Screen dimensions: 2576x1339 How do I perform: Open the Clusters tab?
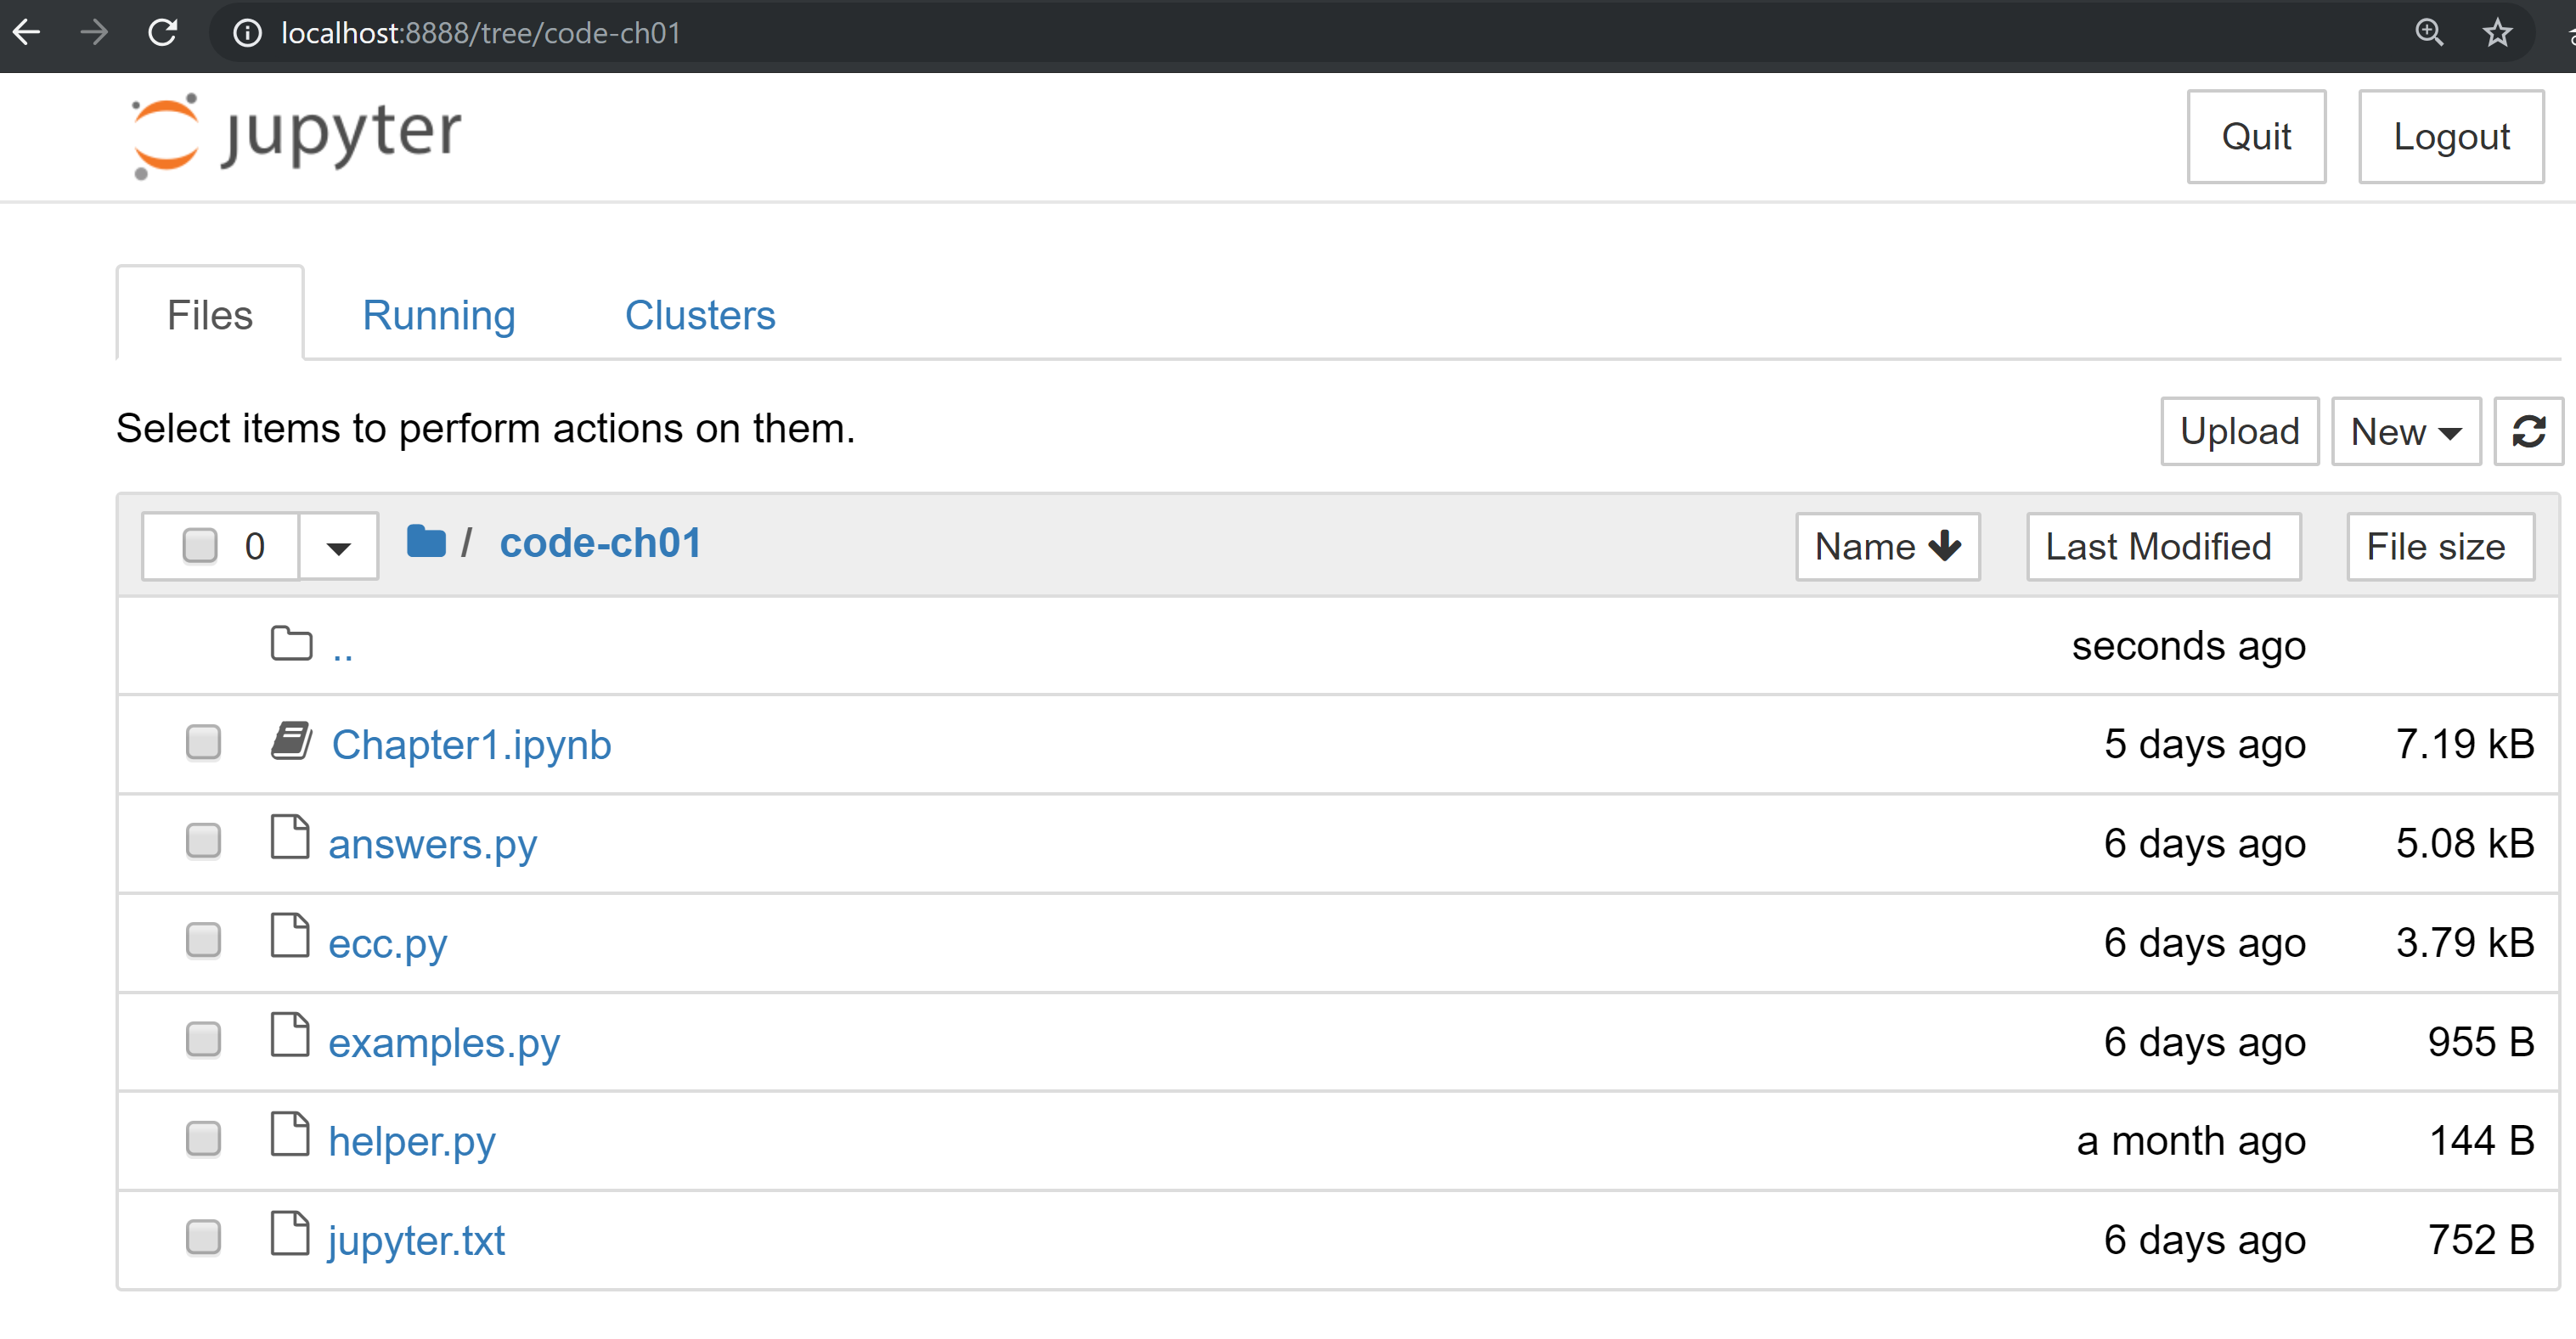point(699,315)
